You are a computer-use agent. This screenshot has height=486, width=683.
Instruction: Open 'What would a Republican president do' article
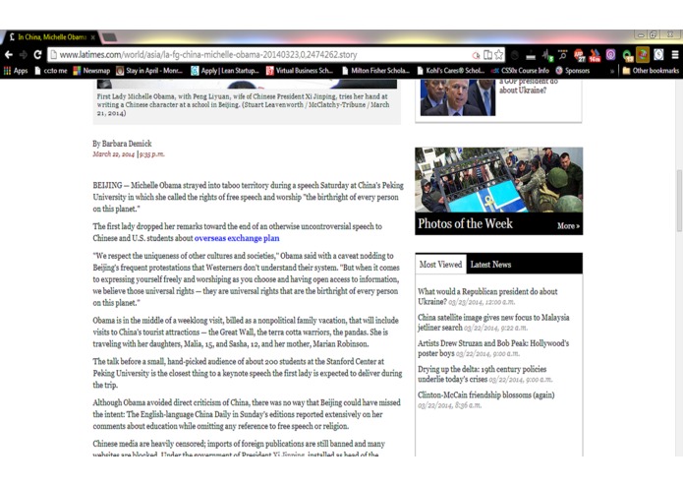[487, 296]
